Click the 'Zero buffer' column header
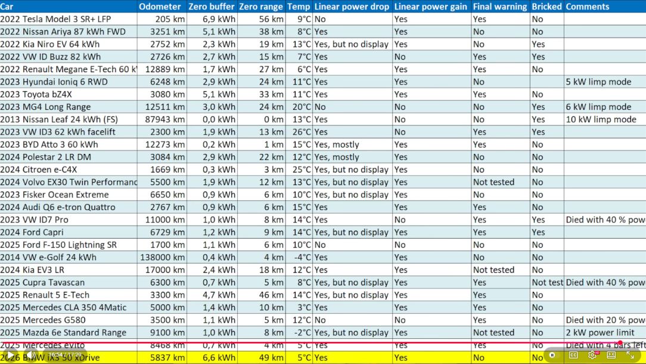The image size is (646, 364). [212, 7]
